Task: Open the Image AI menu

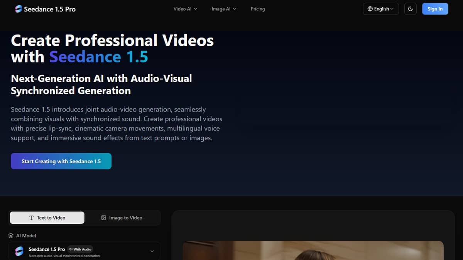Action: tap(224, 9)
